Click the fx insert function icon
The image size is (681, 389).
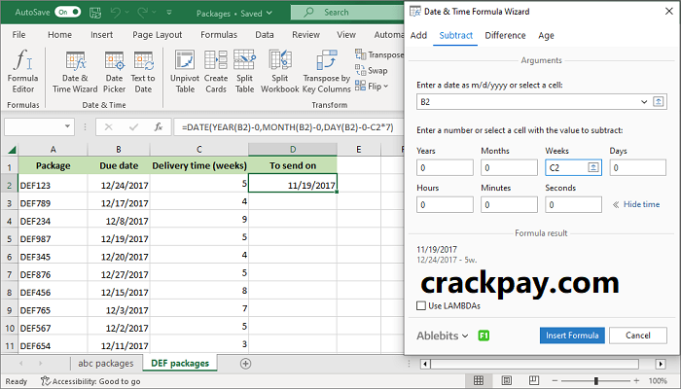[x=159, y=126]
